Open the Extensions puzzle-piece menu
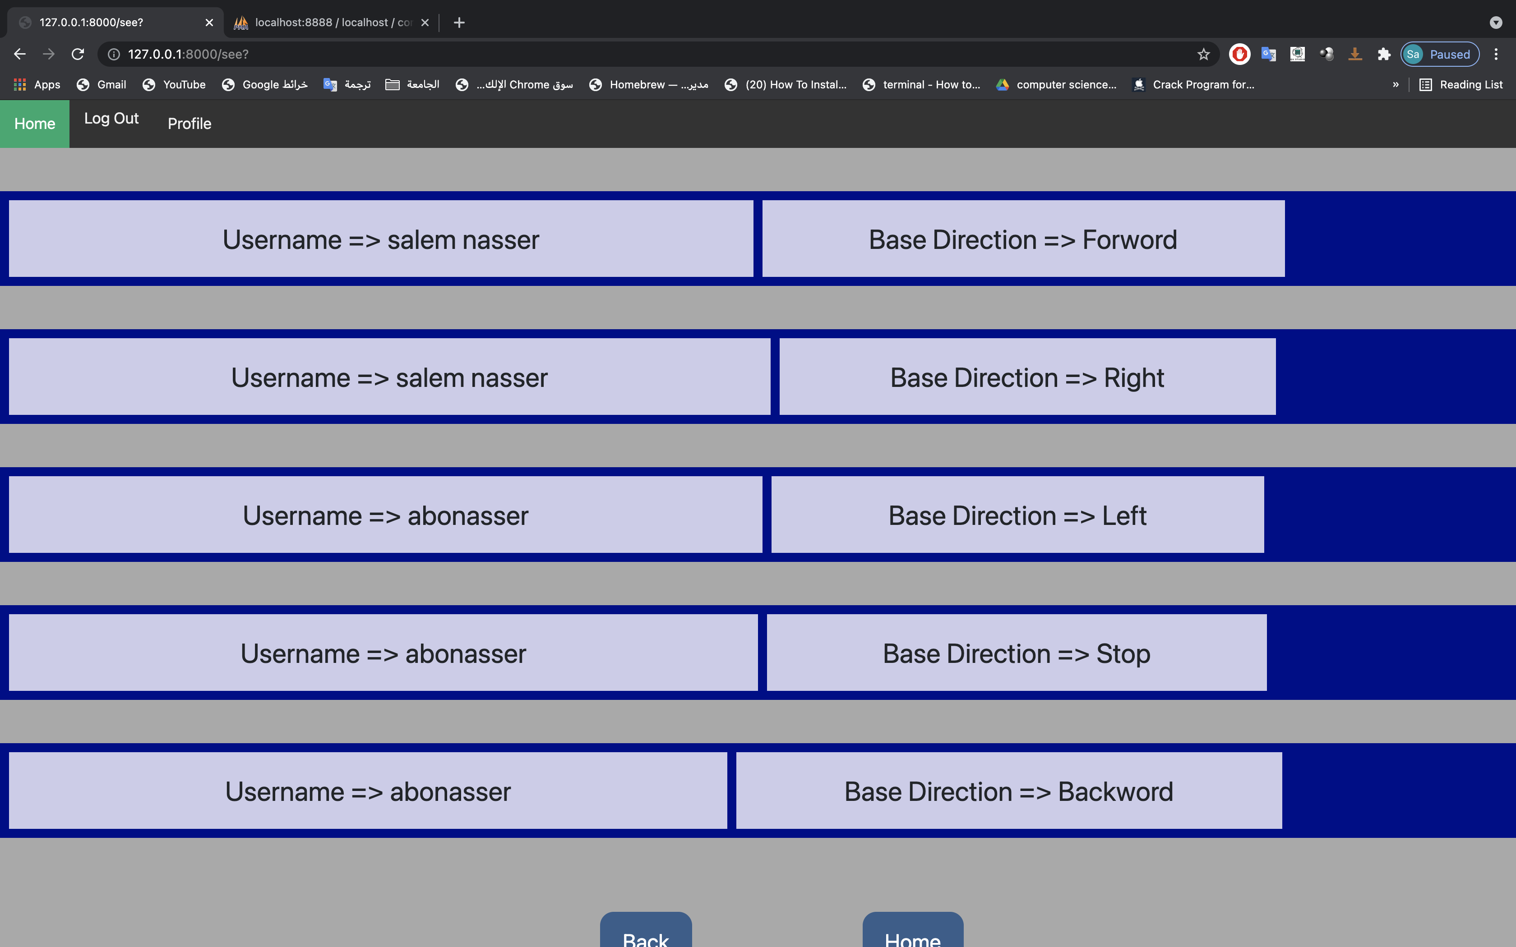 tap(1384, 55)
